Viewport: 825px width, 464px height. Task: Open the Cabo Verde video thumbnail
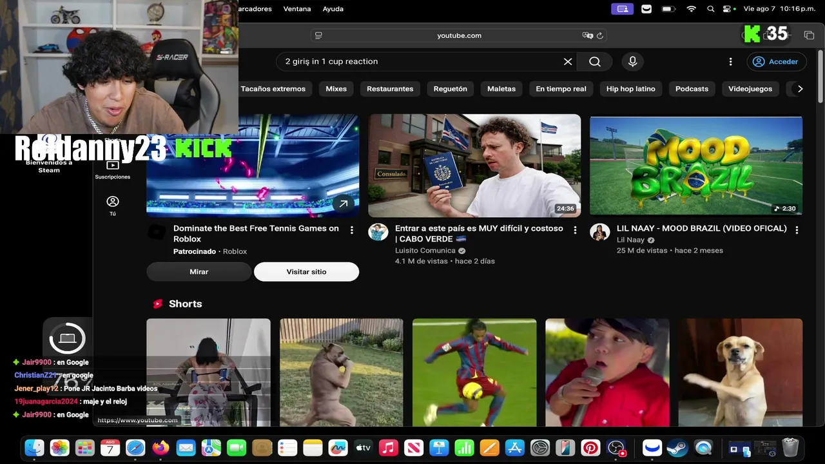[474, 166]
